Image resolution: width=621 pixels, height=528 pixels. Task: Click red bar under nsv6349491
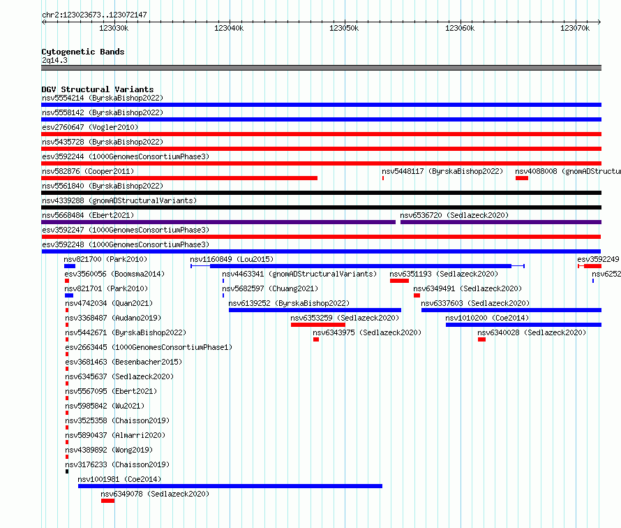[417, 295]
